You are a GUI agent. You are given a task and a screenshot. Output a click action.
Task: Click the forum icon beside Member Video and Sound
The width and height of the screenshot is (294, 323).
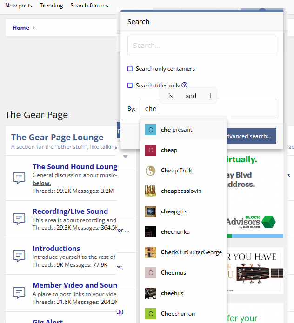coord(19,292)
